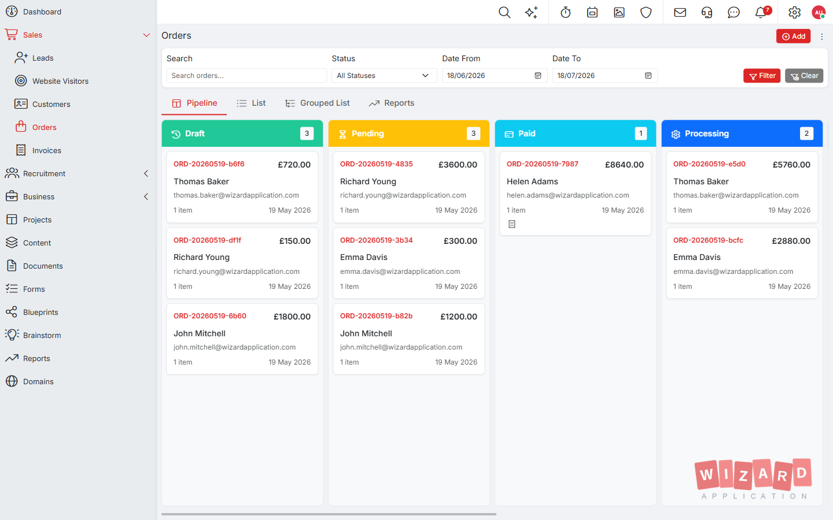The height and width of the screenshot is (520, 833).
Task: Switch to the List tab
Action: (251, 103)
